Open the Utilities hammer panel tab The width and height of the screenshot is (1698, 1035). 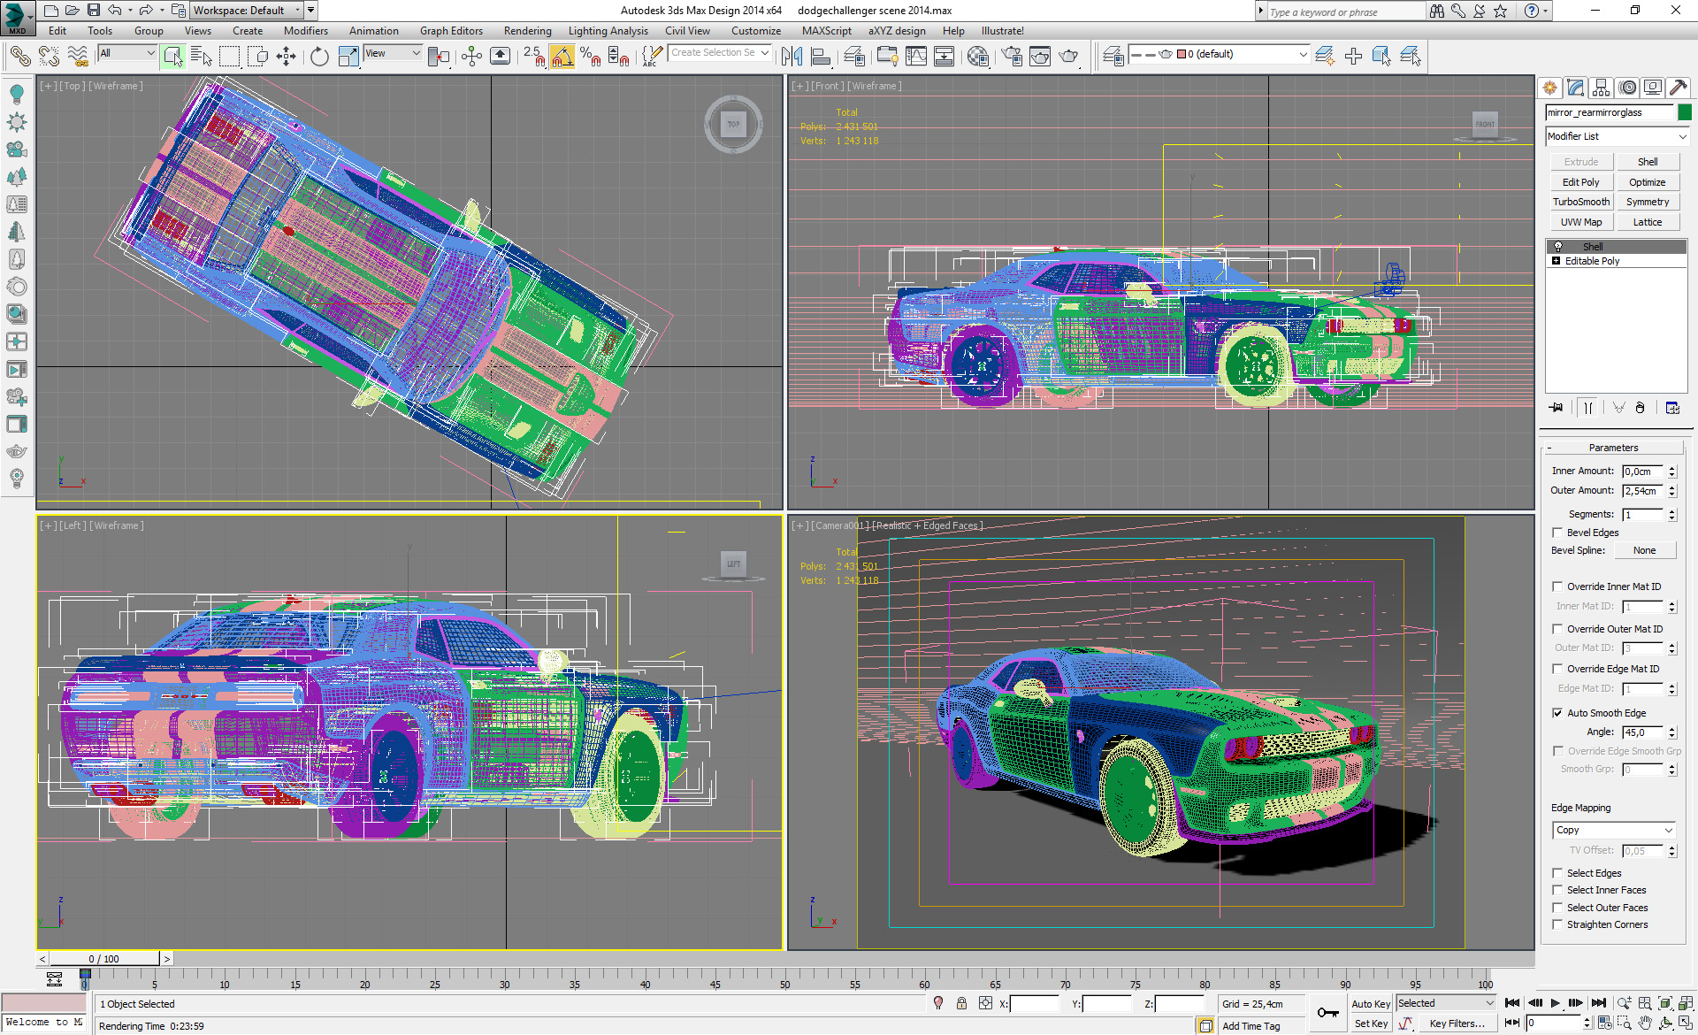[x=1679, y=88]
